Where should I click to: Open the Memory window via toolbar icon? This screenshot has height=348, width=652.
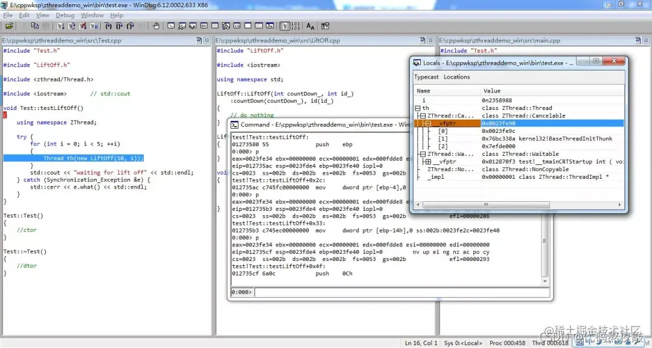(215, 26)
